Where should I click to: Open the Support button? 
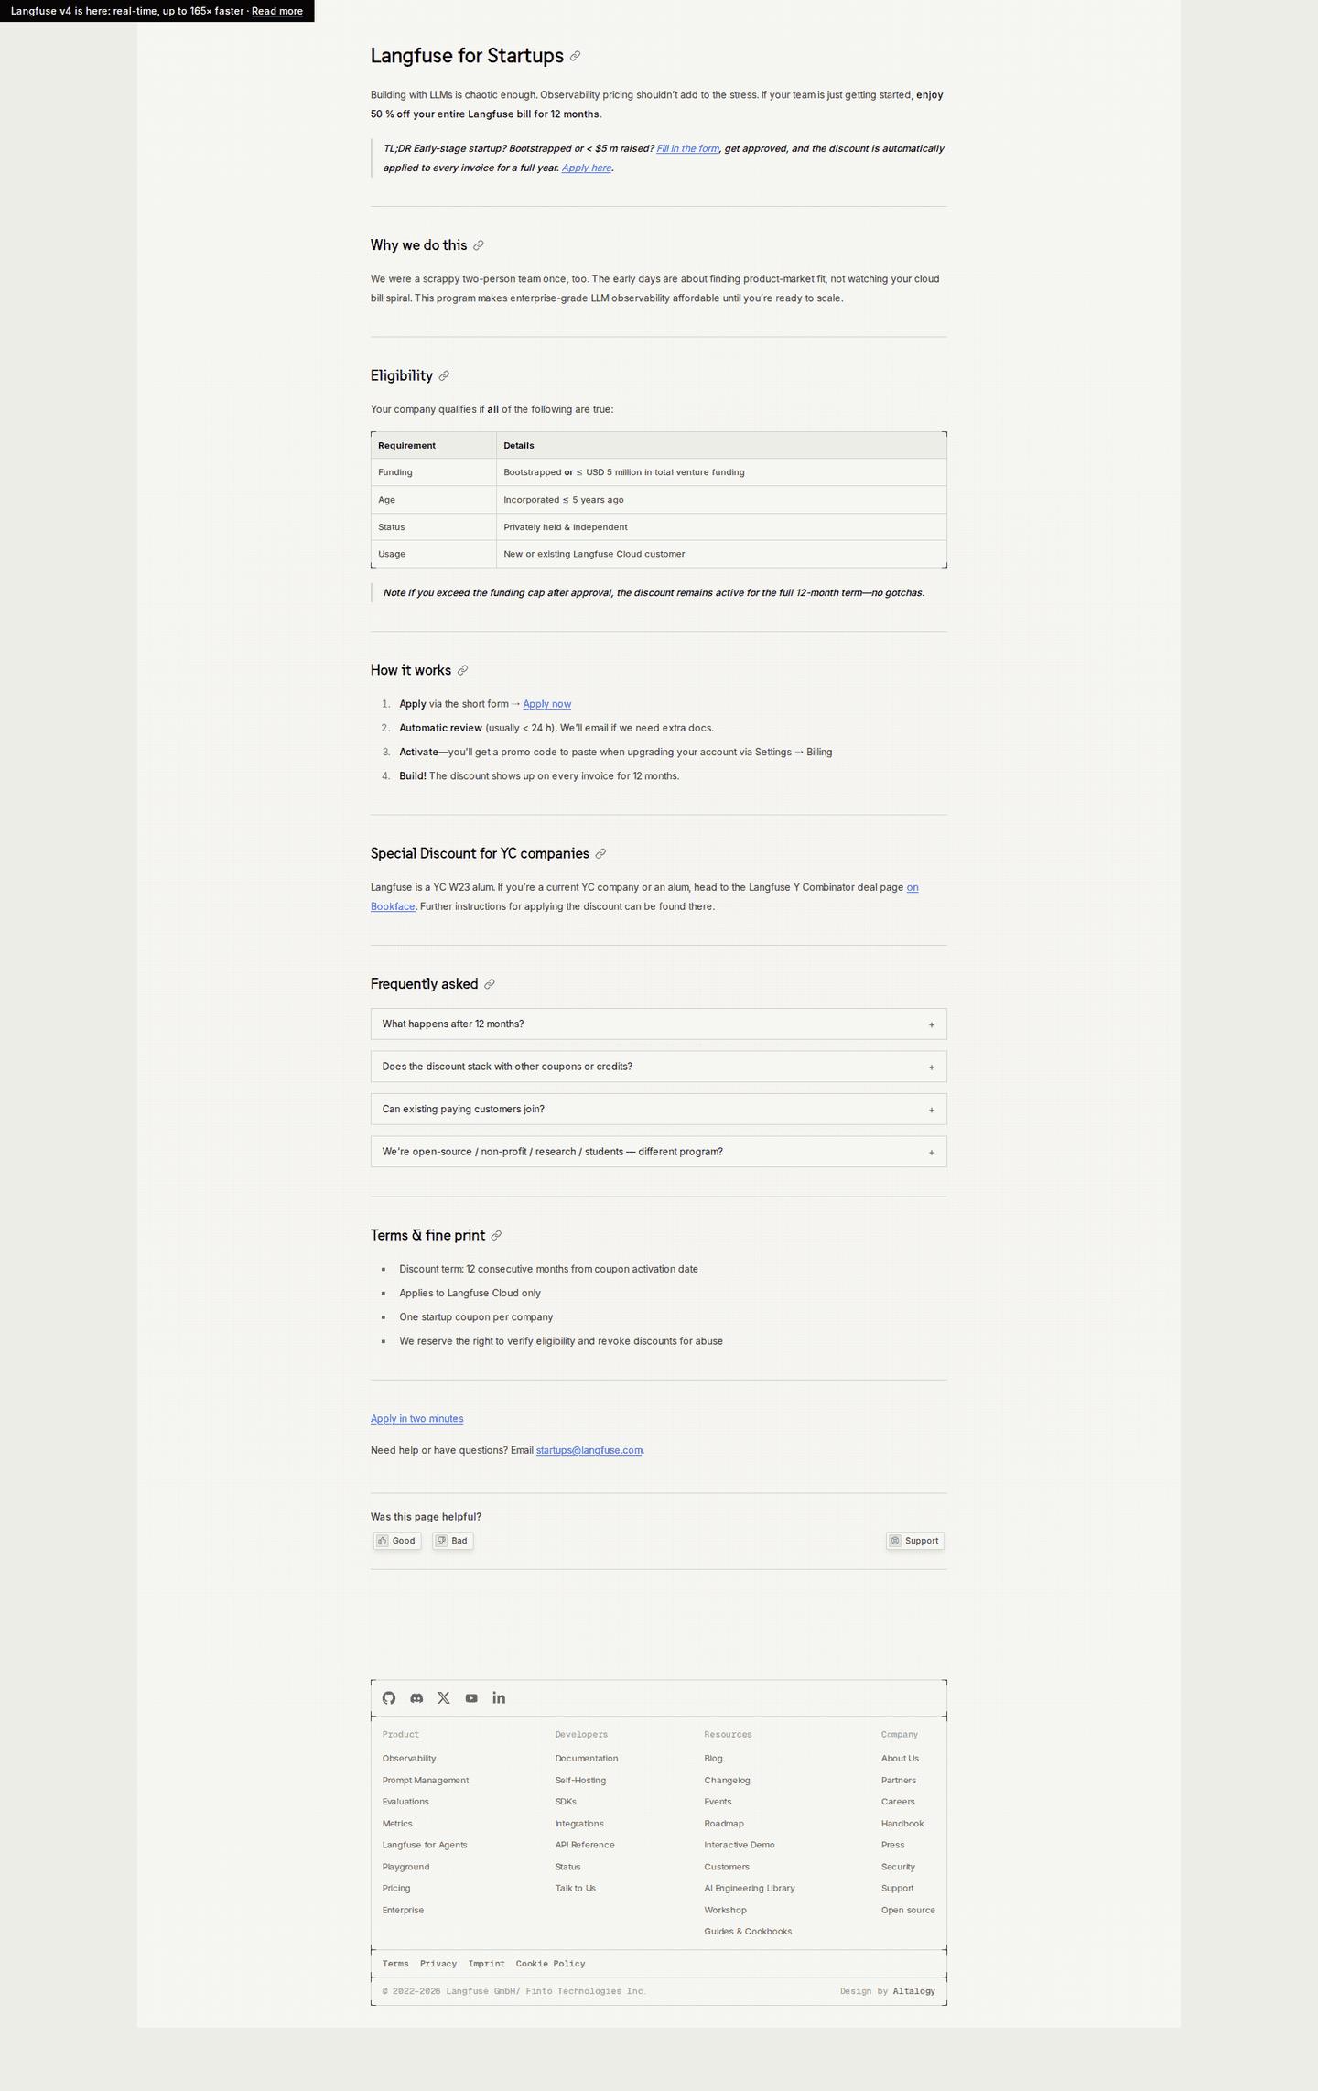[x=915, y=1541]
